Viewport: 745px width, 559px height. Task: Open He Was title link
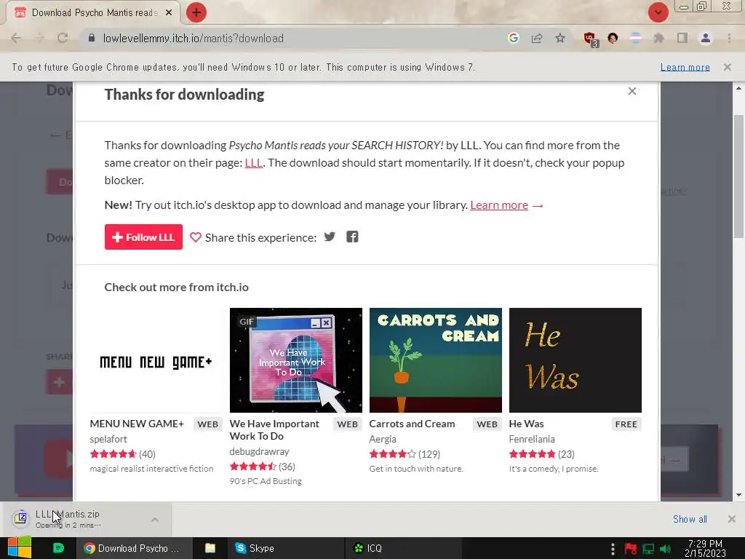pyautogui.click(x=527, y=424)
